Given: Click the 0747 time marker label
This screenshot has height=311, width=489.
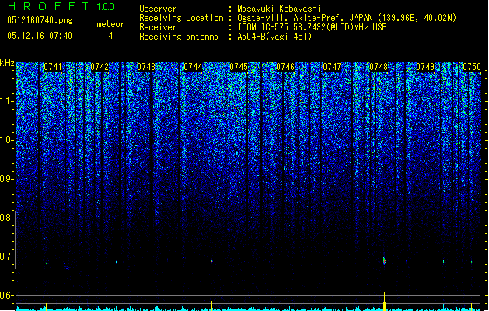Looking at the screenshot, I should click(332, 67).
